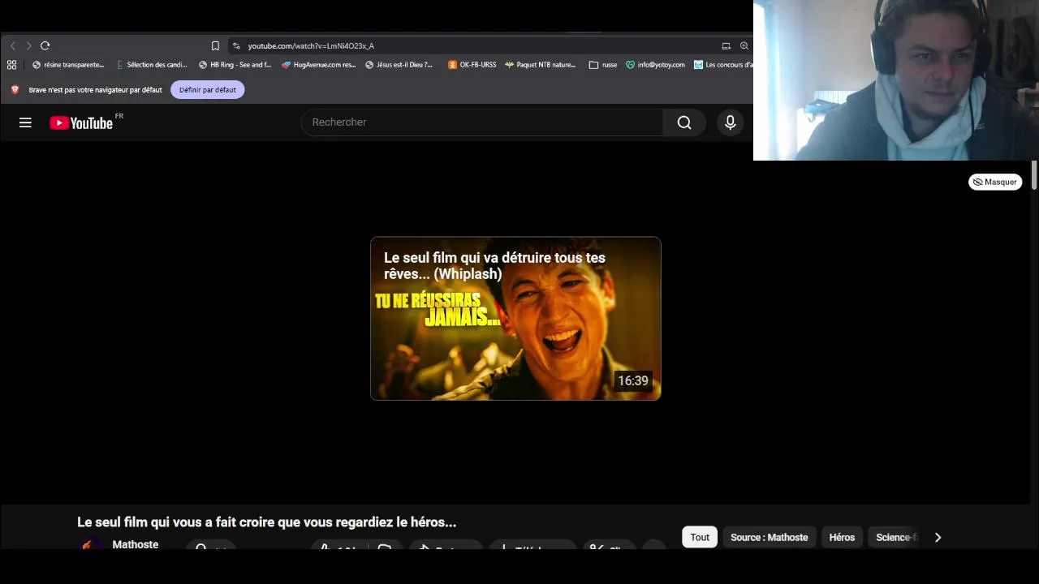Open the 'HugAvenue.com res...' bookmark
Screen dimensions: 1039x584
click(x=319, y=65)
